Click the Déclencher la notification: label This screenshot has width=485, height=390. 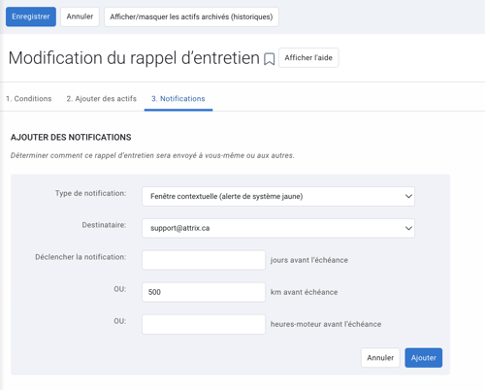coord(81,257)
